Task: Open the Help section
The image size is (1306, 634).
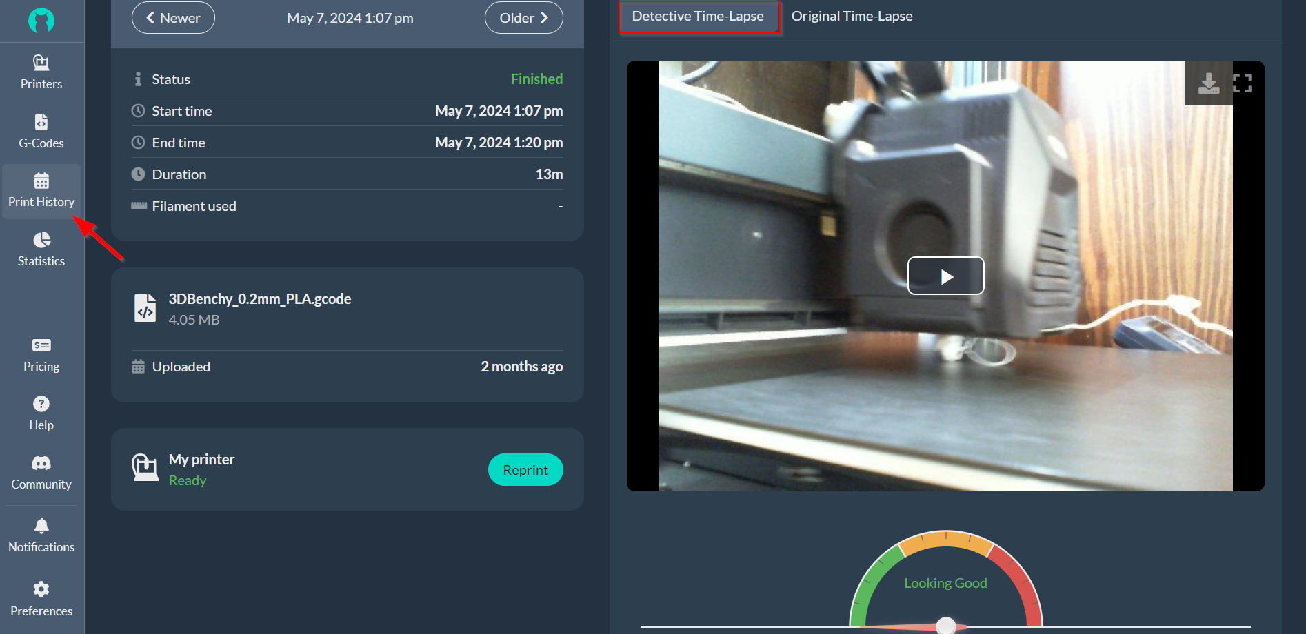Action: (x=41, y=414)
